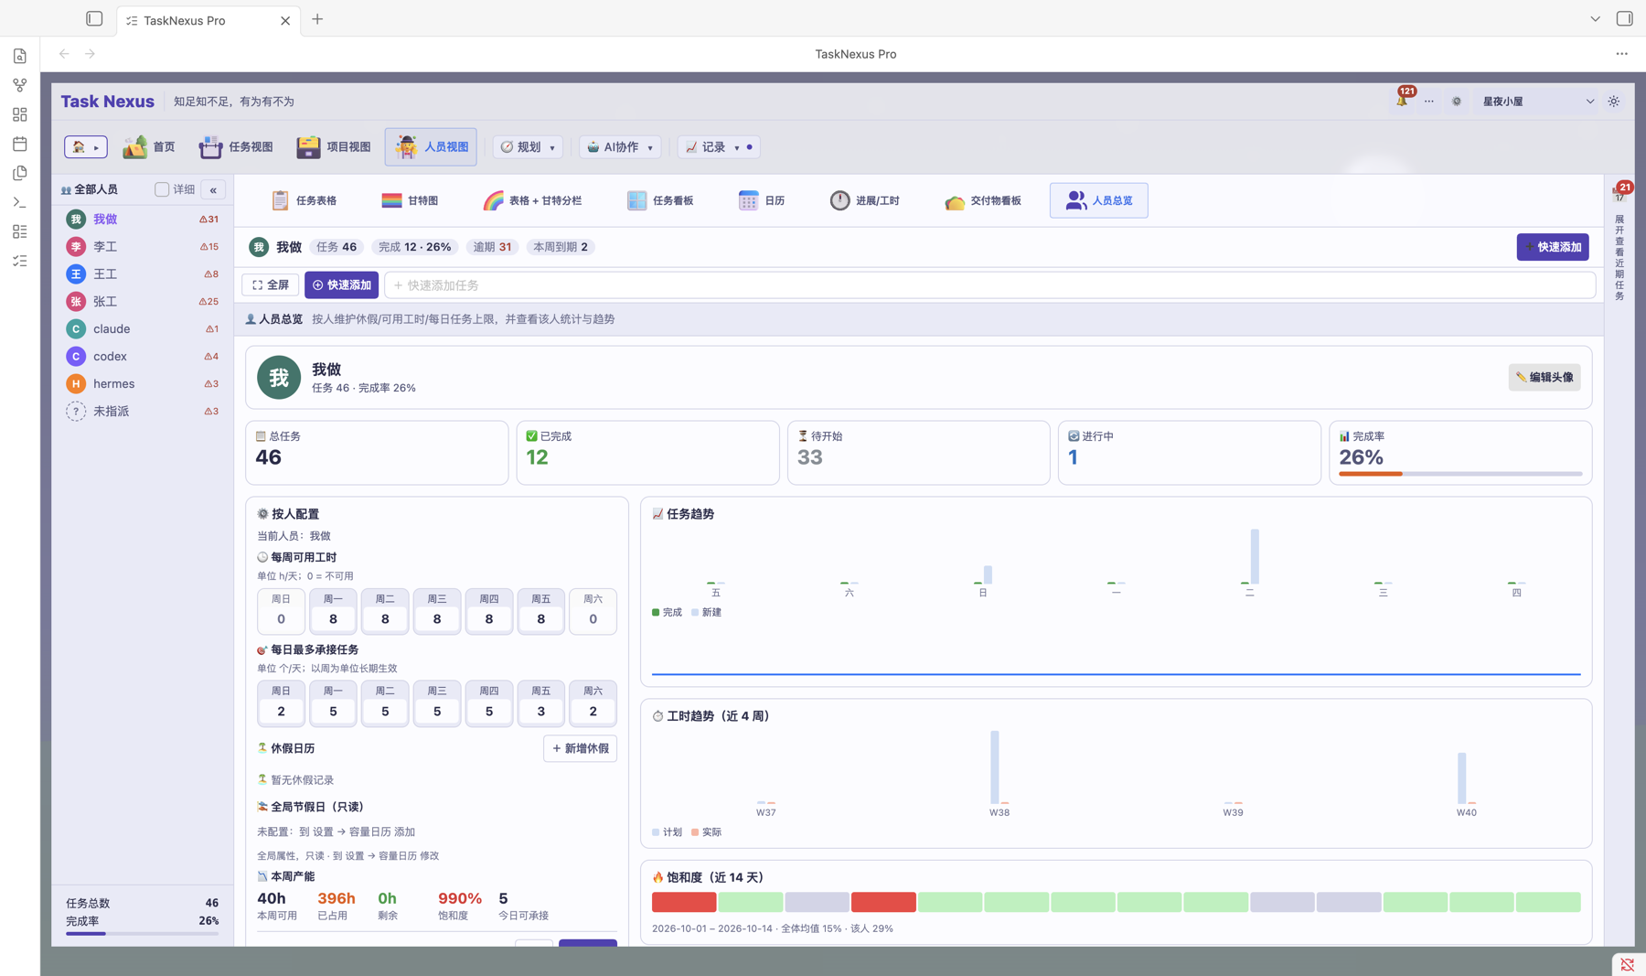Switch to the 任务看板 tab
The width and height of the screenshot is (1646, 976).
pyautogui.click(x=660, y=200)
